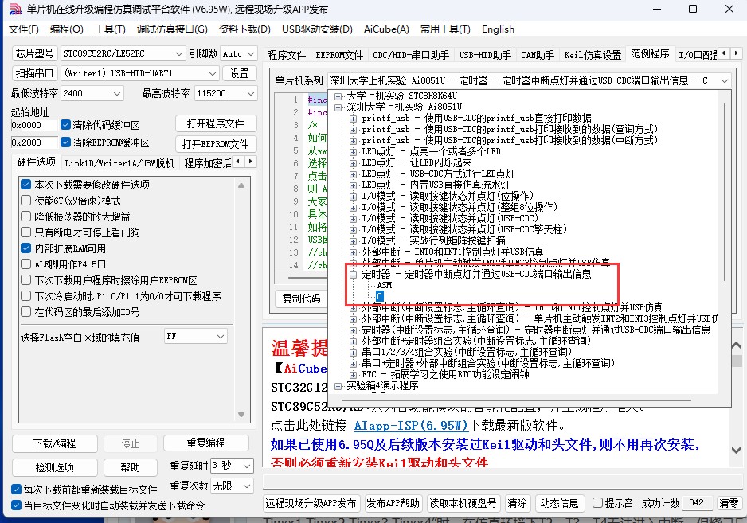This screenshot has width=747, height=523.
Task: Click the 重复编程 button
Action: 205,443
